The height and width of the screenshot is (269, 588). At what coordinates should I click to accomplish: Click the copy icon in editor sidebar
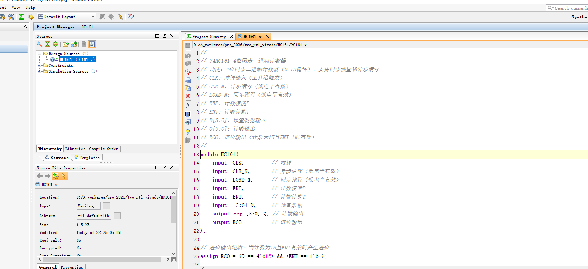coord(188,80)
